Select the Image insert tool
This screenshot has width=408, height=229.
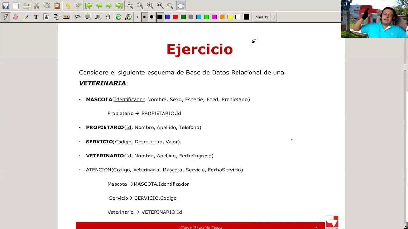pos(47,17)
